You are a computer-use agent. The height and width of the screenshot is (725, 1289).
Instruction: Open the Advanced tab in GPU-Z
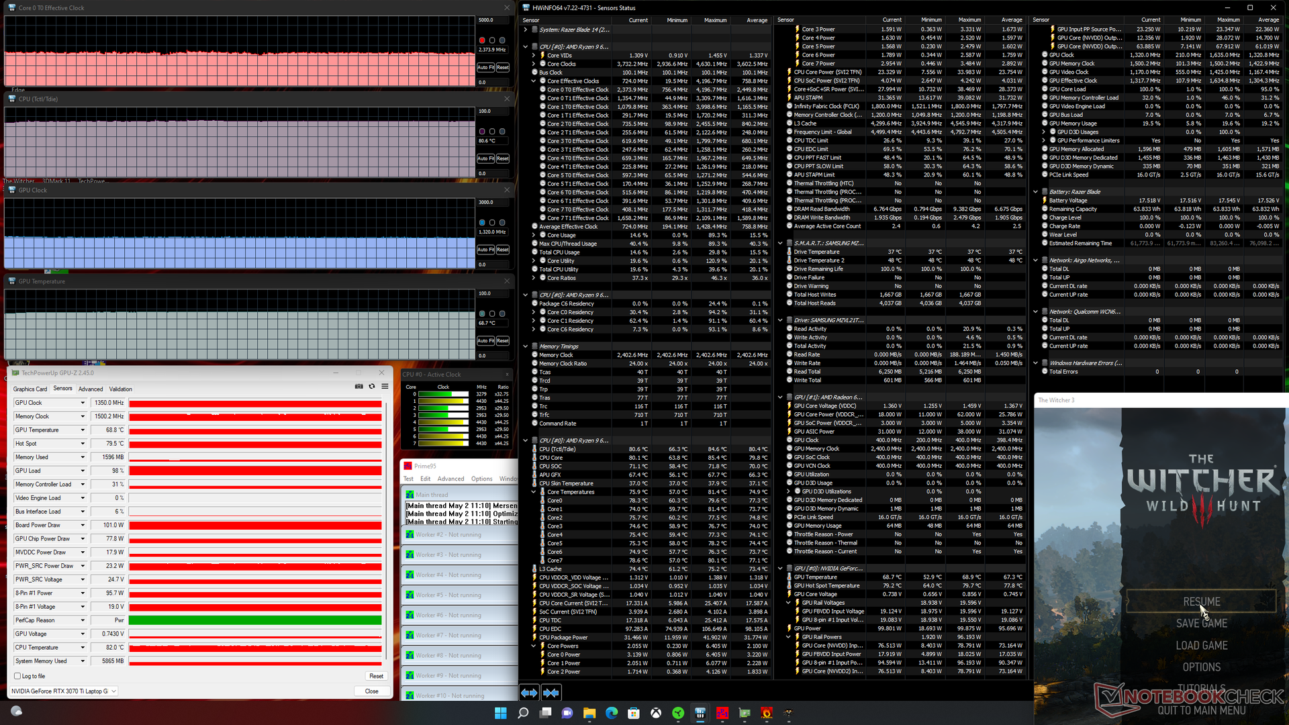pyautogui.click(x=91, y=389)
